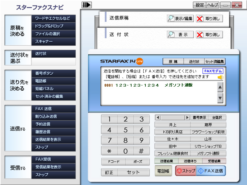Image resolution: width=247 pixels, height=185 pixels.
Task: Click keypad digit 9
Action: tap(142, 141)
